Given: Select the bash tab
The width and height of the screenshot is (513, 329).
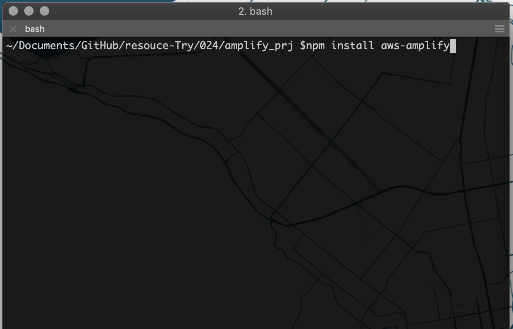Looking at the screenshot, I should pos(35,29).
